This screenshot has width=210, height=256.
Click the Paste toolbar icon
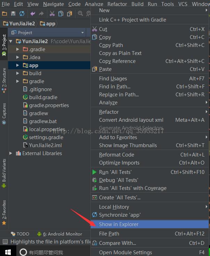coord(70,14)
